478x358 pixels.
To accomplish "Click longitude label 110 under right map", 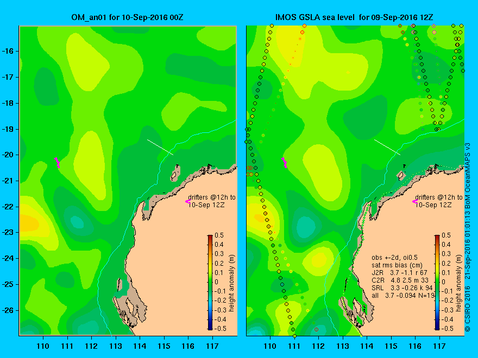I will click(270, 346).
